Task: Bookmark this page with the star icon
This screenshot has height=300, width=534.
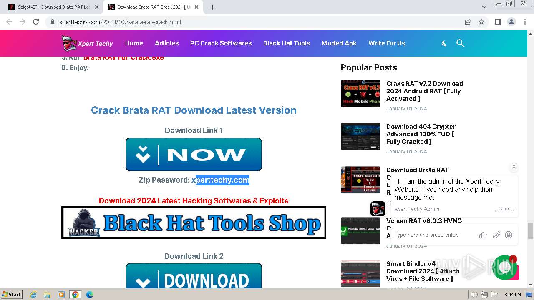Action: coord(481,22)
